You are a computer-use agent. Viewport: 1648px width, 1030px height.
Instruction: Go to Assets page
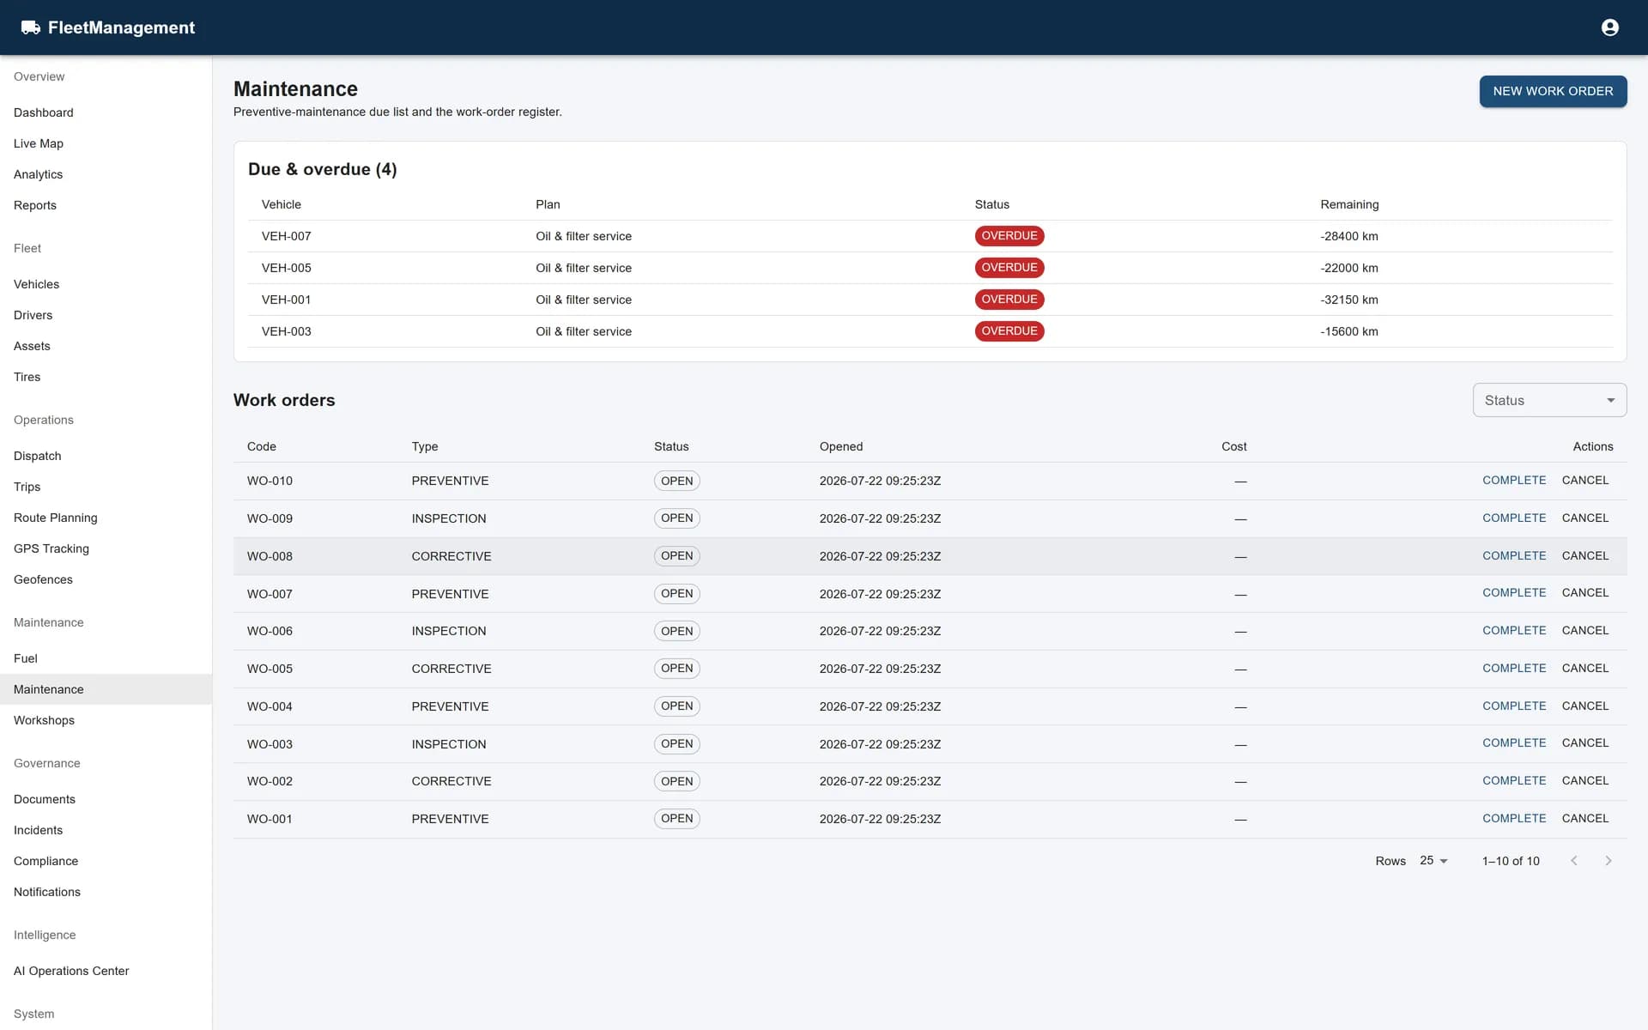[106, 346]
